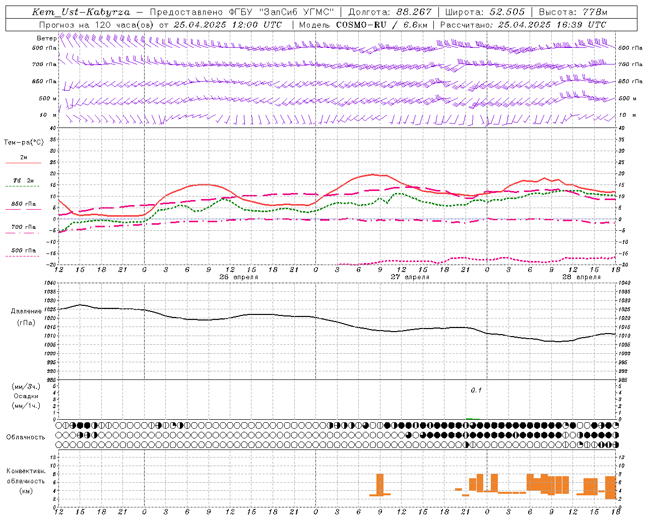Click the Осадки precipitation label
Viewport: 645px width, 516px height.
(26, 396)
